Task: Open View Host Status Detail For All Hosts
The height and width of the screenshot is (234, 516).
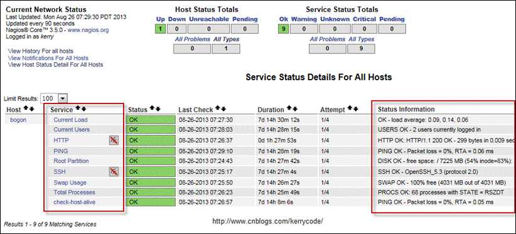Action: point(55,65)
